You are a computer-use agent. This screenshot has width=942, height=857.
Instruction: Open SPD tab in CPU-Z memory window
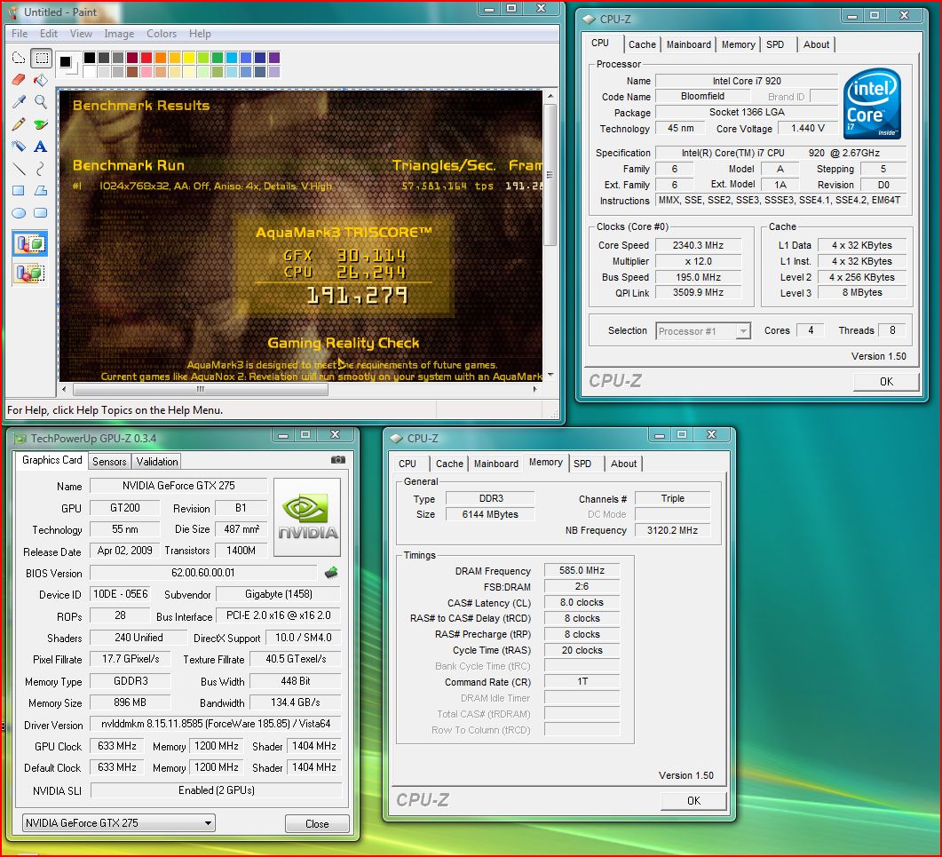coord(582,464)
